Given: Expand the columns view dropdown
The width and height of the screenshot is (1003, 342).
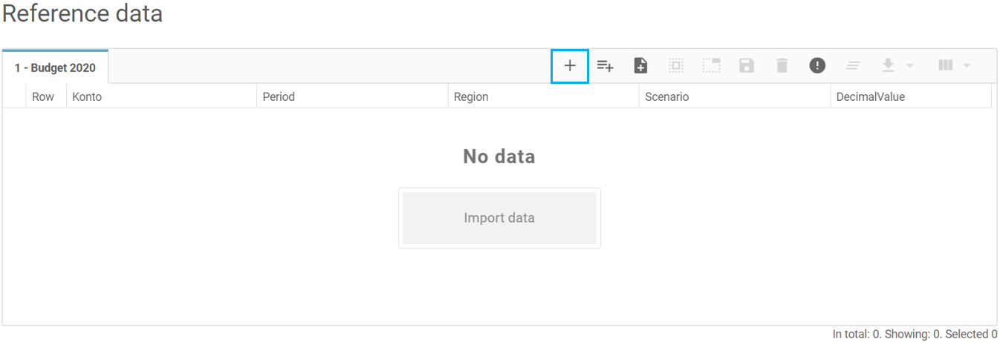Looking at the screenshot, I should pos(955,66).
